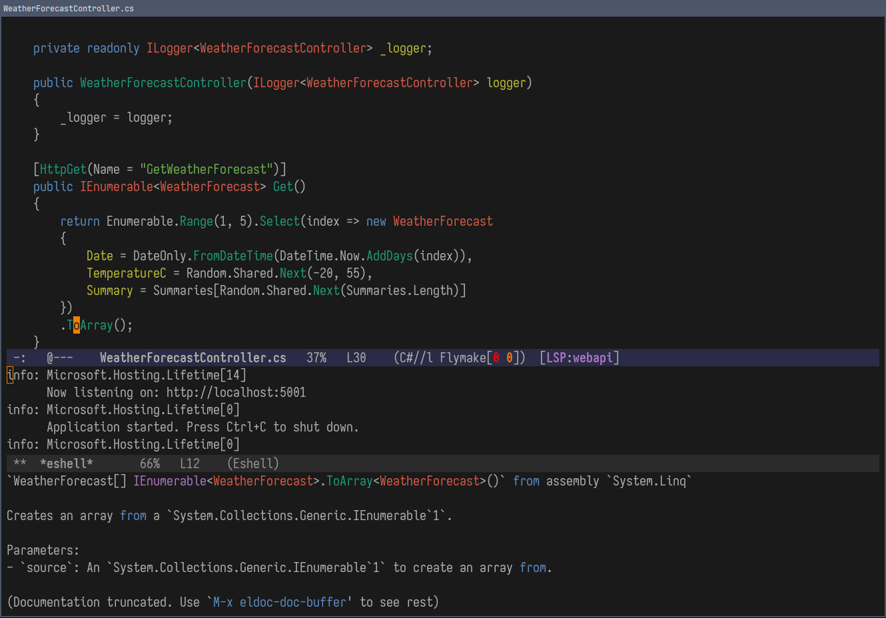
Task: Click the HttpGet attribute
Action: (63, 169)
